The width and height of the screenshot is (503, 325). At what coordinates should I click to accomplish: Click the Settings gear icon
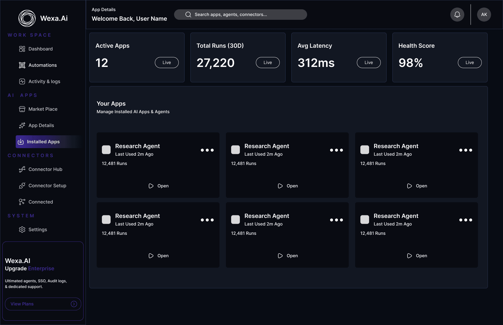click(x=22, y=230)
